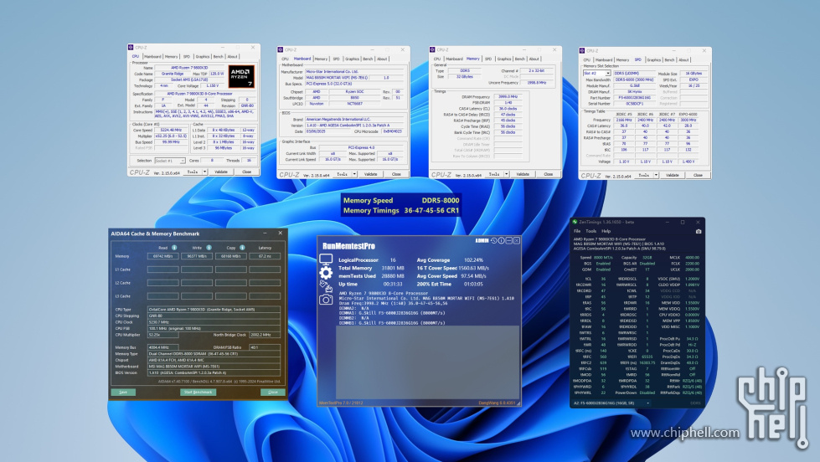Click Close button in CPU-Z Mainboard window
This screenshot has width=820, height=462.
(x=396, y=174)
